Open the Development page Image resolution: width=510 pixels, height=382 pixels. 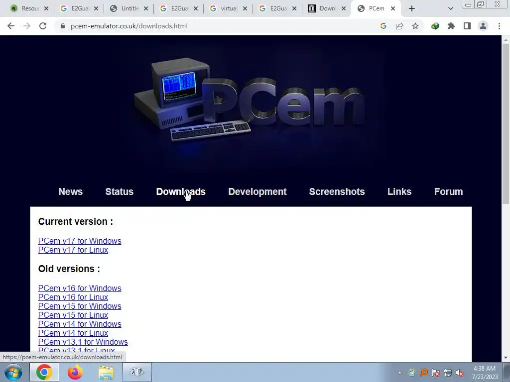click(x=257, y=191)
